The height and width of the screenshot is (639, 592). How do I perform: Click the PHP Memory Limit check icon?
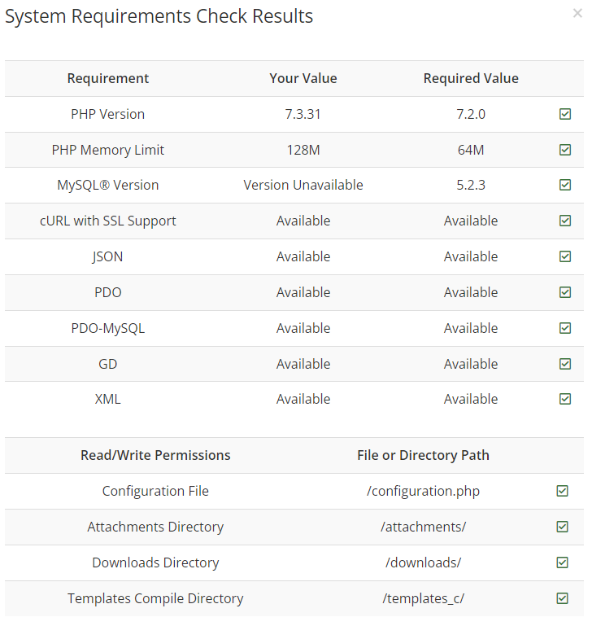click(565, 150)
